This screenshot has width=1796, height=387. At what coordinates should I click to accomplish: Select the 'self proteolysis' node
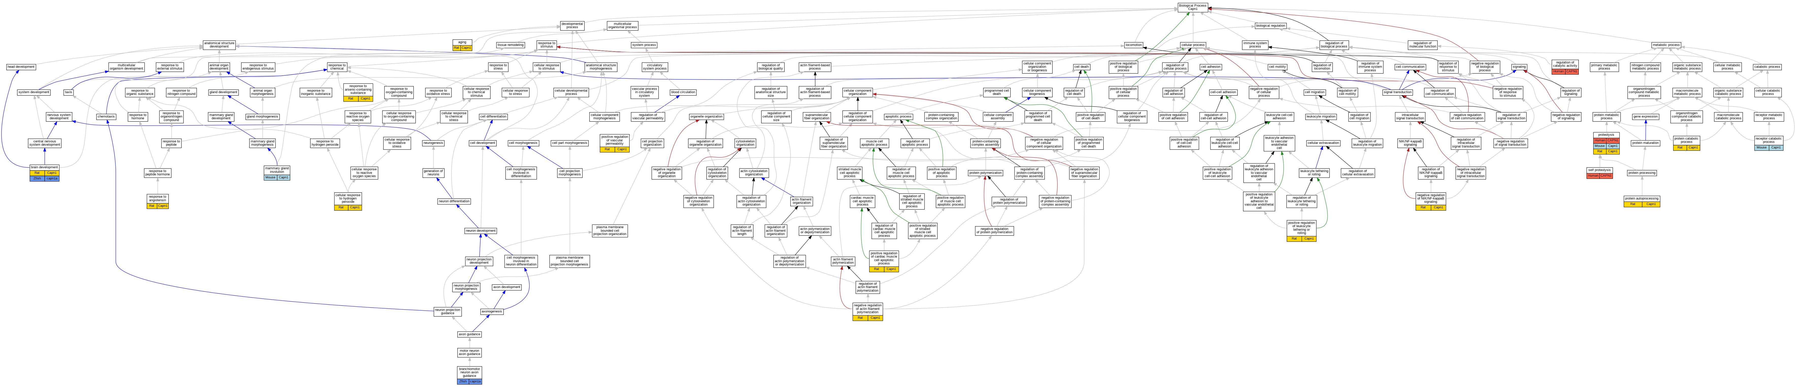click(x=1599, y=170)
